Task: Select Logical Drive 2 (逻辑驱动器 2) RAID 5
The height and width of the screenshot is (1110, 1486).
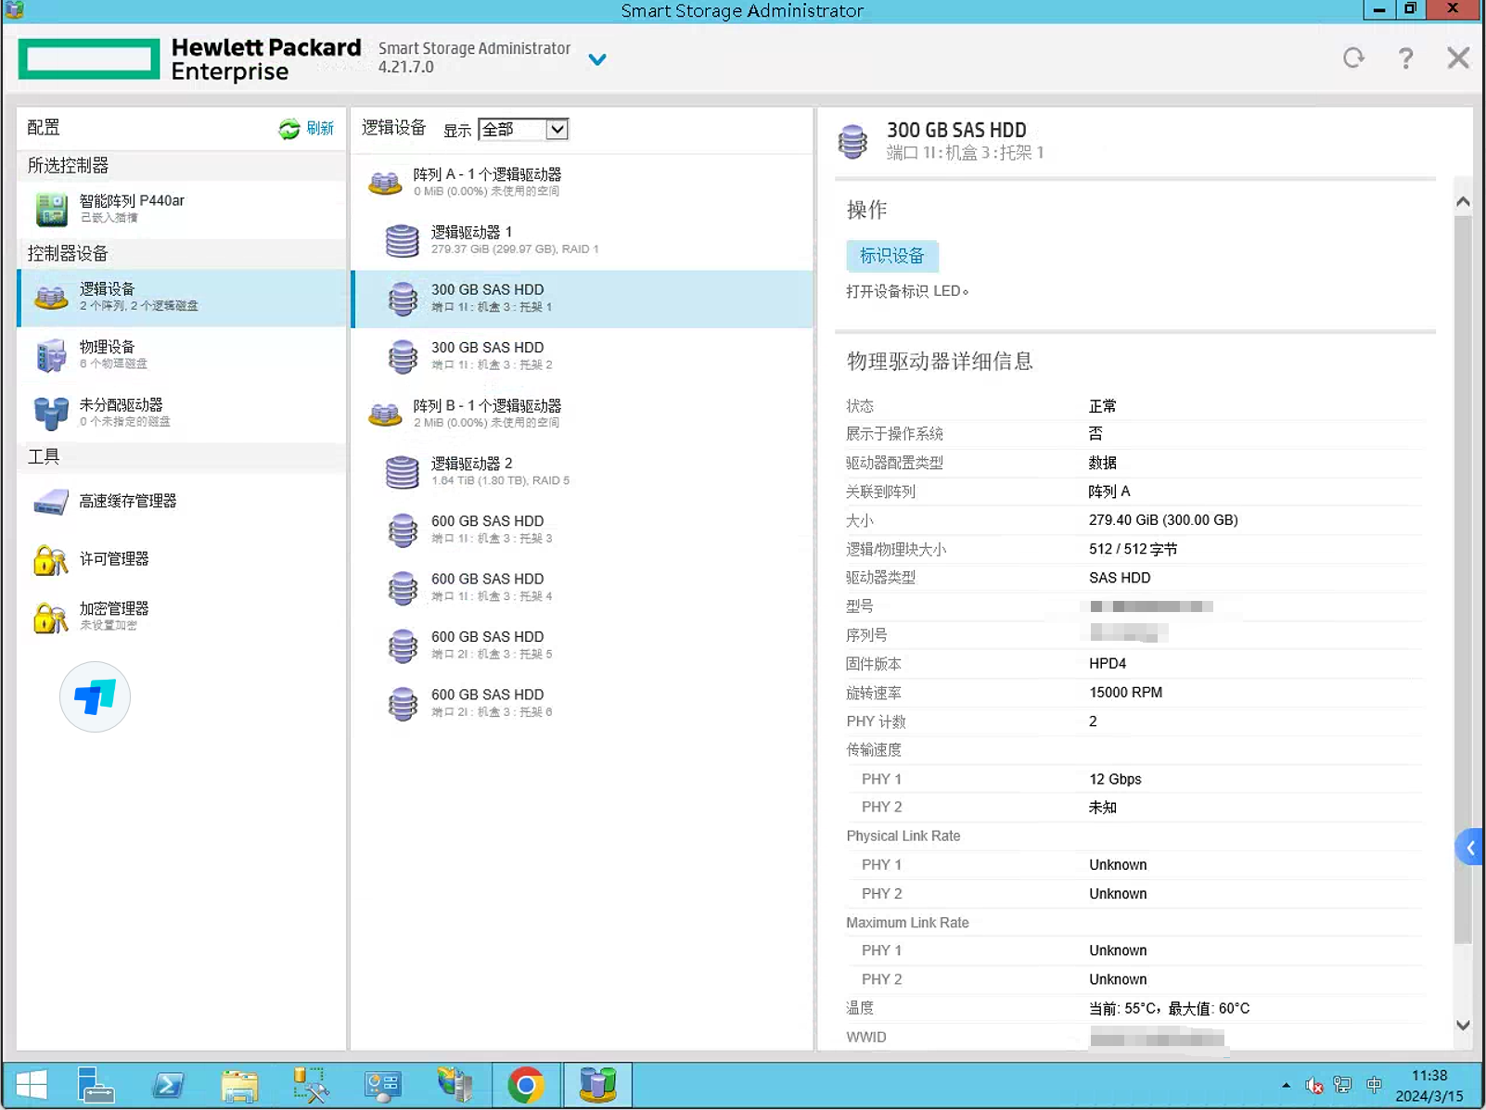Action: 471,471
